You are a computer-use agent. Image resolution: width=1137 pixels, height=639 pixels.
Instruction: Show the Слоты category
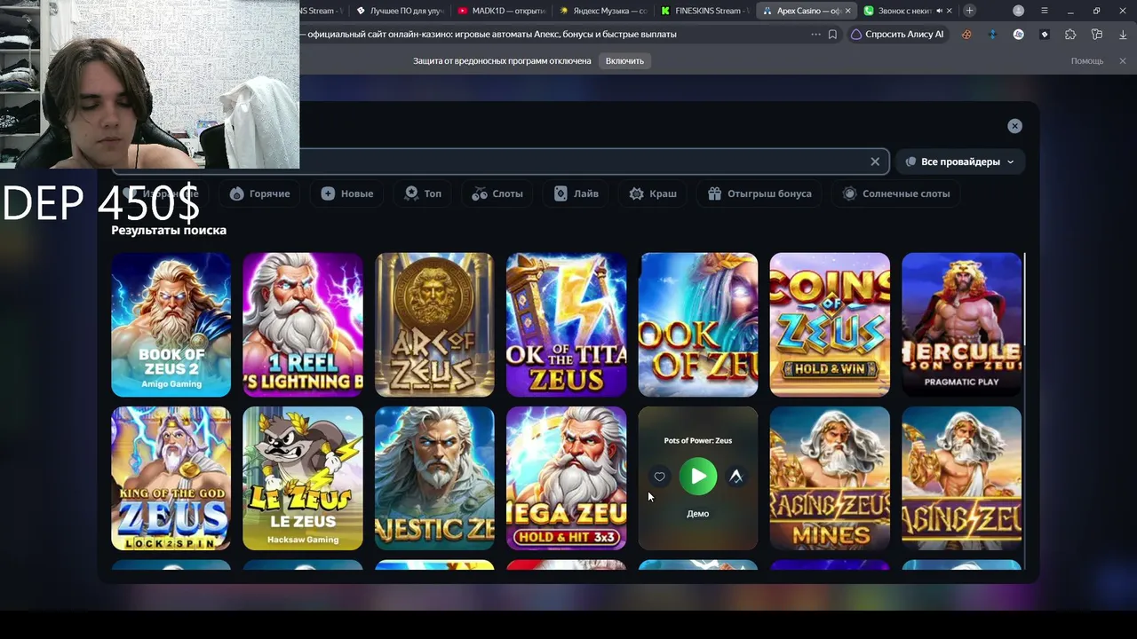[x=497, y=193]
